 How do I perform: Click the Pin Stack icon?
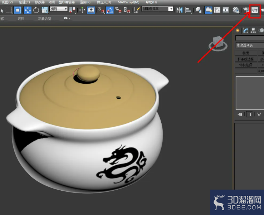click(240, 114)
